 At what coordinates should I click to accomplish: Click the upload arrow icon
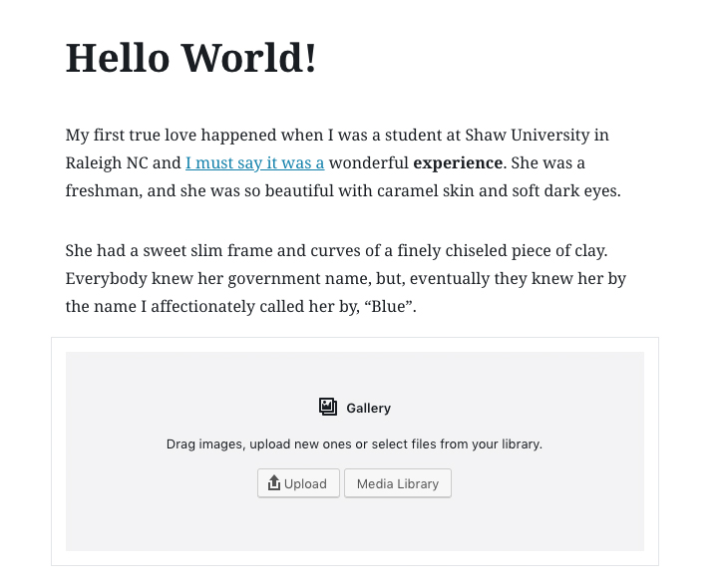(x=273, y=482)
